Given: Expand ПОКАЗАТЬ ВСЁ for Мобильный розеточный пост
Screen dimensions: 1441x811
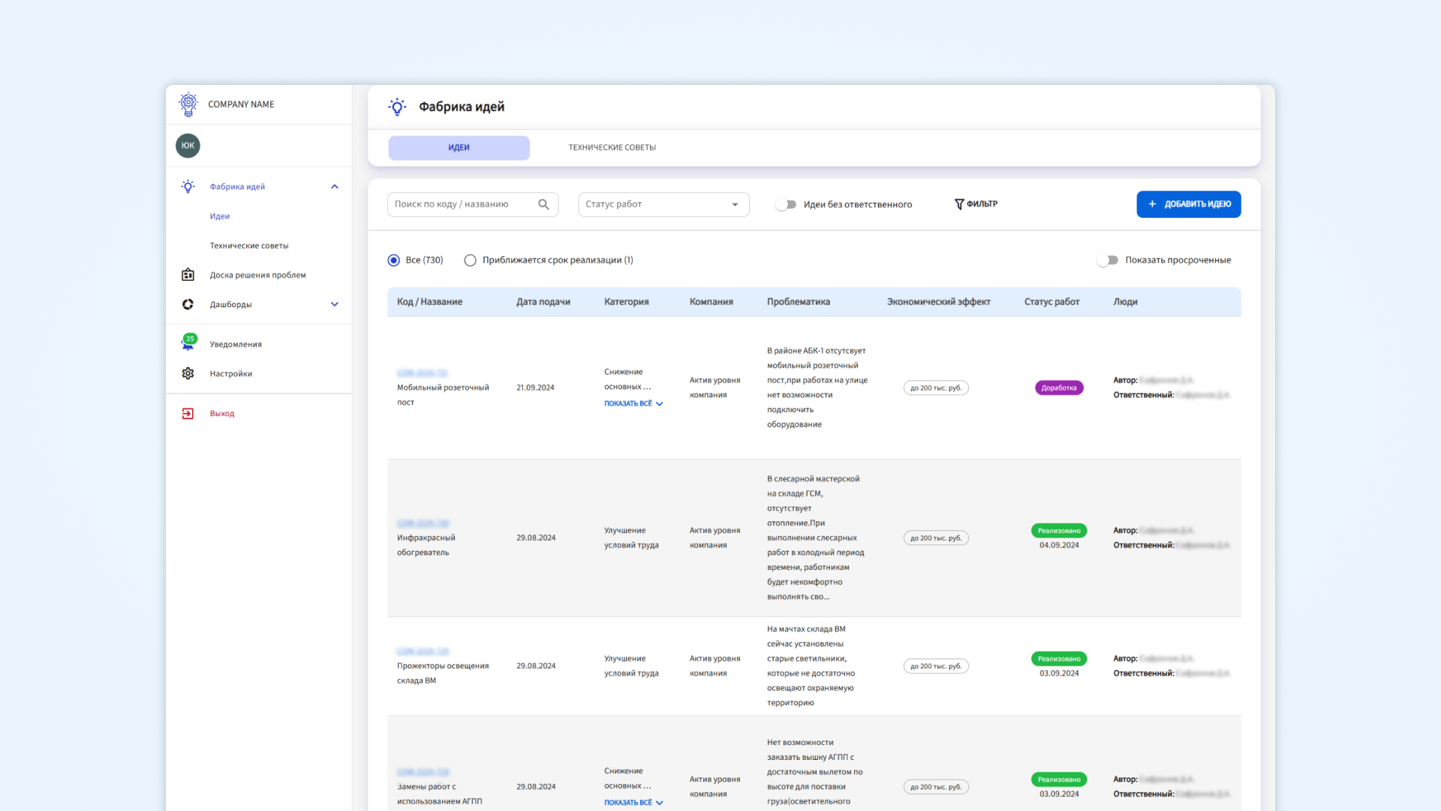Looking at the screenshot, I should point(633,403).
